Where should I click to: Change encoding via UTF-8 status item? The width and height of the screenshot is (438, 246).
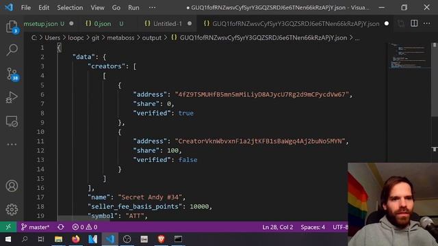[340, 227]
